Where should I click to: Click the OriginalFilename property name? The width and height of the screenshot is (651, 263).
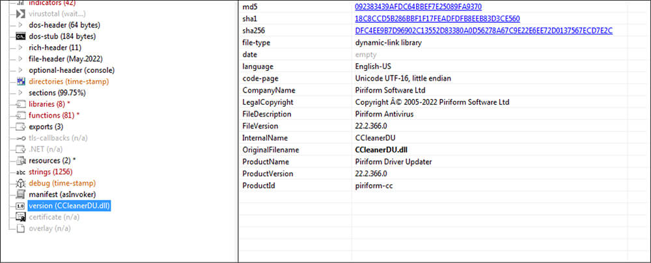coord(270,150)
